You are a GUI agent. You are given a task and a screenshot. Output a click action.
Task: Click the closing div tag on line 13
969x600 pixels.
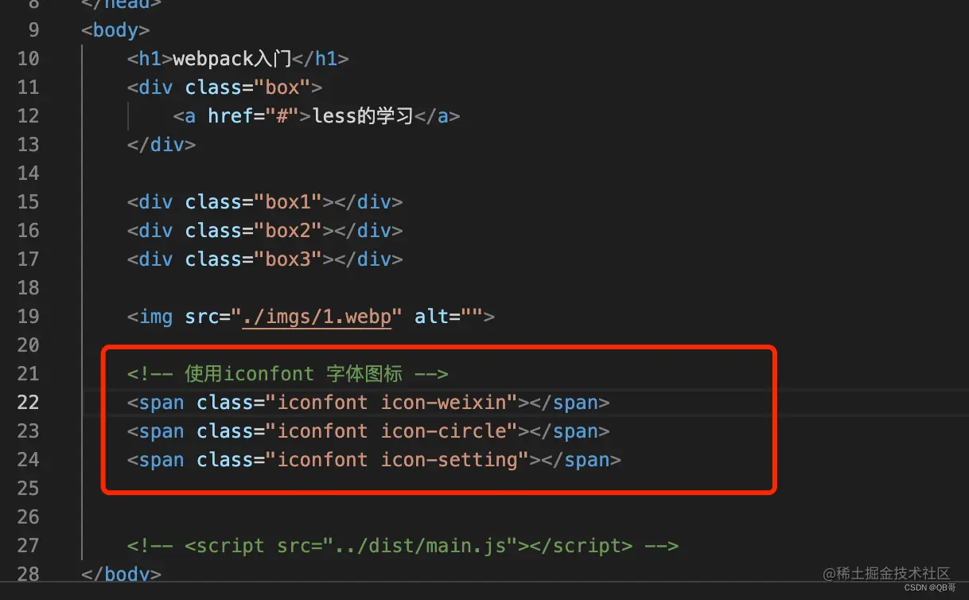pyautogui.click(x=161, y=145)
